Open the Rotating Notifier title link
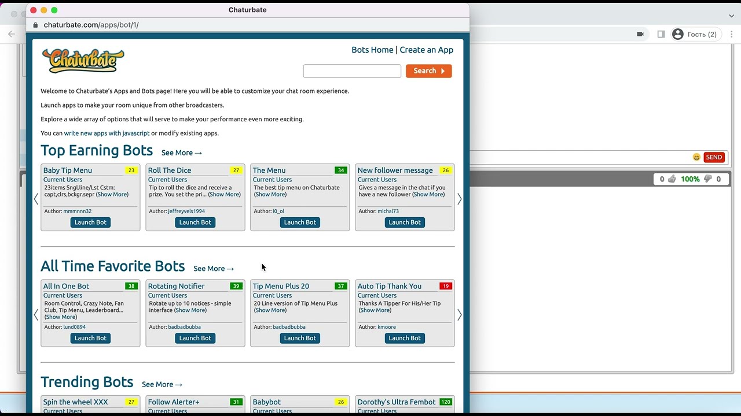This screenshot has width=741, height=416. click(177, 286)
